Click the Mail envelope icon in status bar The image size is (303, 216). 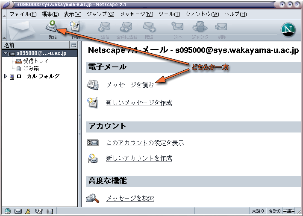pos(18,211)
